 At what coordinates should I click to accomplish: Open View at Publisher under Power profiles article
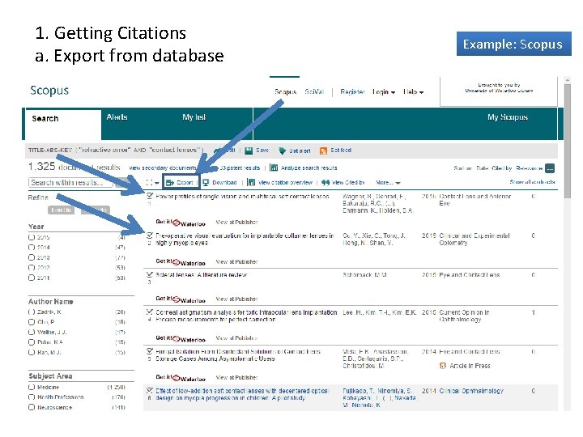pyautogui.click(x=236, y=223)
